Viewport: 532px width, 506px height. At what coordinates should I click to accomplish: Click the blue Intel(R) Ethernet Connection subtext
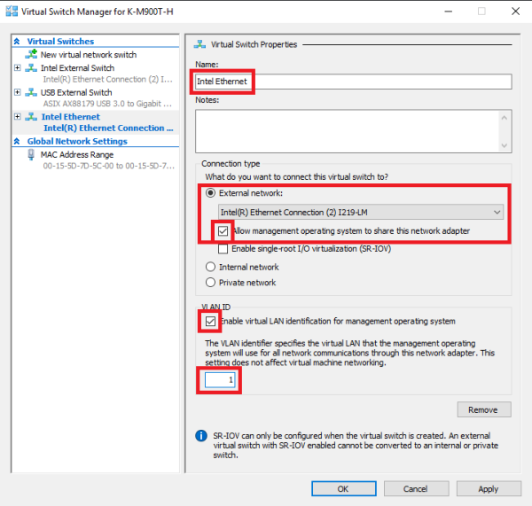pos(108,128)
